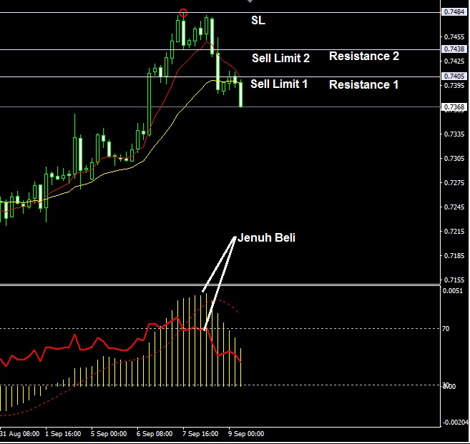This screenshot has height=444, width=470.
Task: Click the 0.7368 current price tag
Action: click(x=454, y=107)
